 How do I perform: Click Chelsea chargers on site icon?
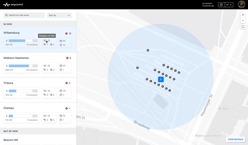click(45, 116)
